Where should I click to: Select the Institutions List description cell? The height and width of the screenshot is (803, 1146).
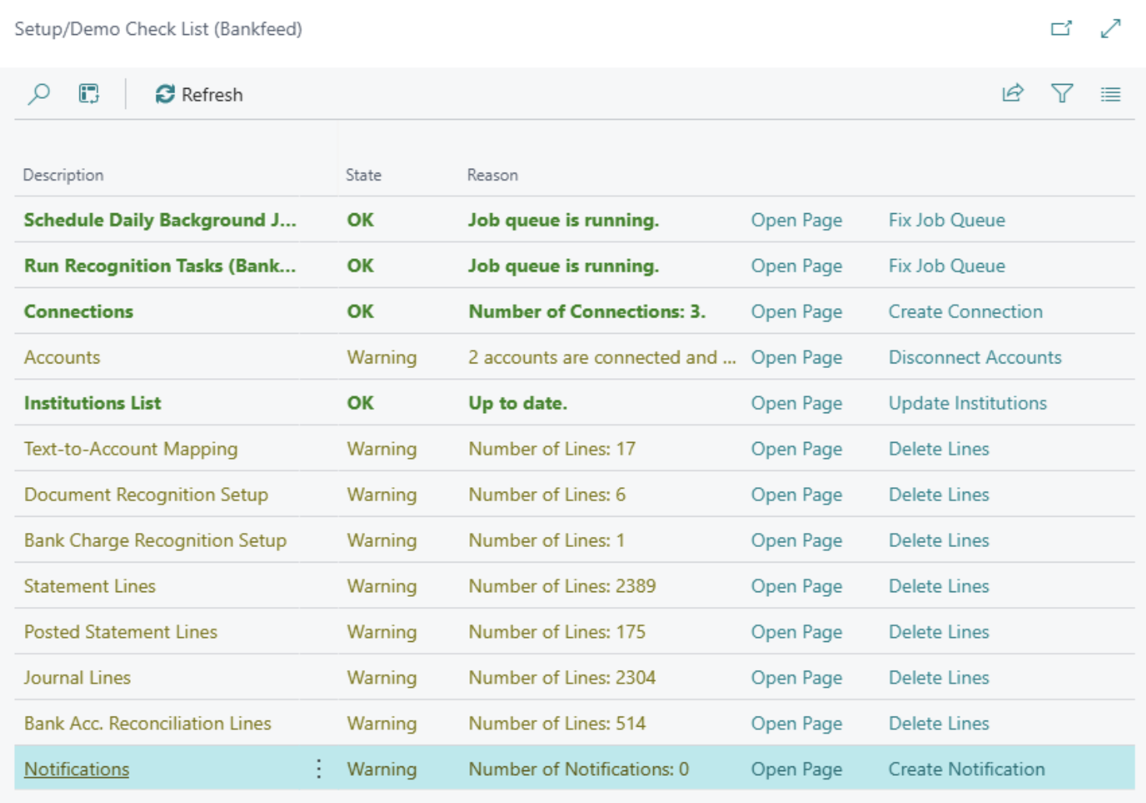93,403
